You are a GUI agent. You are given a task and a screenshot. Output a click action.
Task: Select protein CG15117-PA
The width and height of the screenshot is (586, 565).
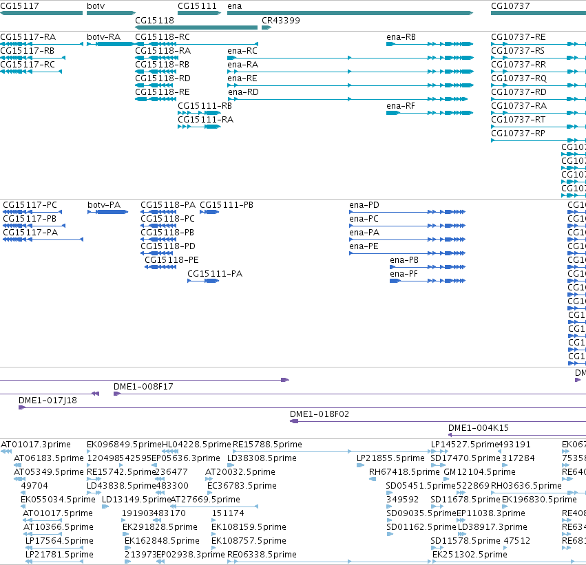(x=43, y=239)
